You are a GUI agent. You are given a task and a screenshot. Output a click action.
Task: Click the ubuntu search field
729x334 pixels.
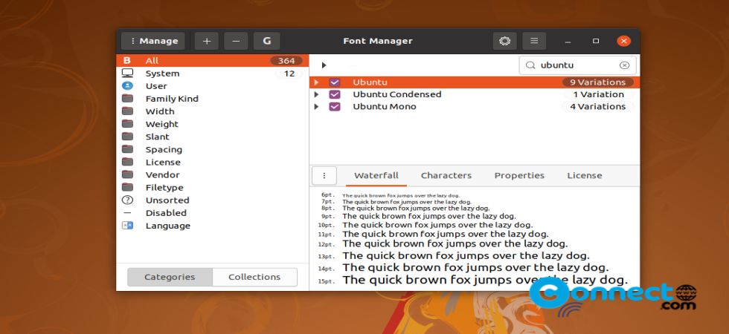coord(577,65)
